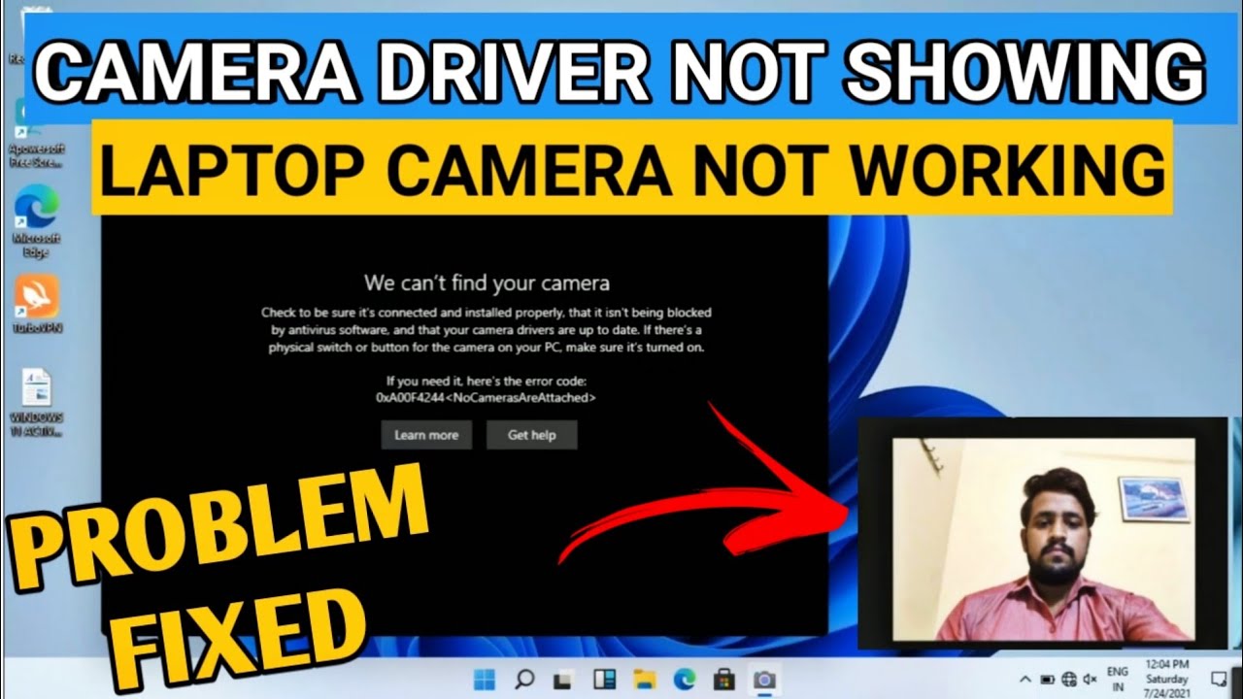
Task: Expand hidden system tray icons chevron
Action: (x=1025, y=679)
